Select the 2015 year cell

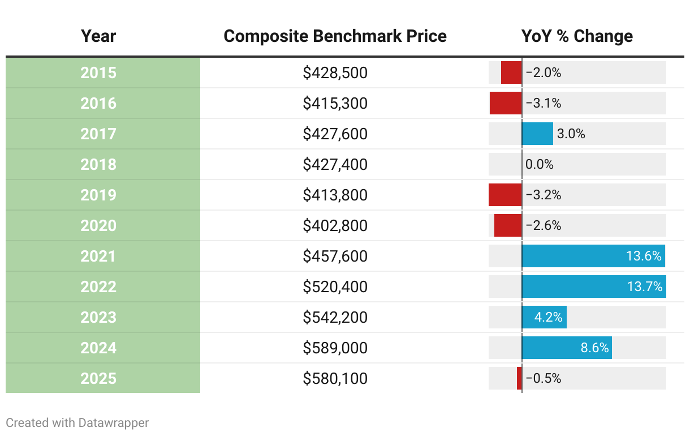98,73
